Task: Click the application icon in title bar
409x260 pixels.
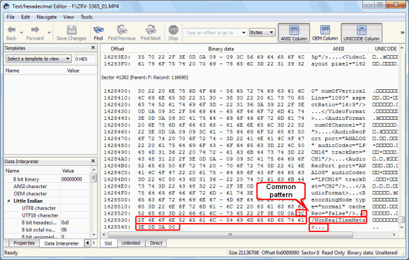Action: pos(7,6)
